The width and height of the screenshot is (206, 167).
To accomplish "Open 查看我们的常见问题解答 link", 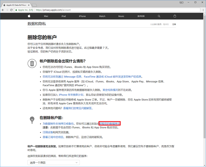I will 77,108.
